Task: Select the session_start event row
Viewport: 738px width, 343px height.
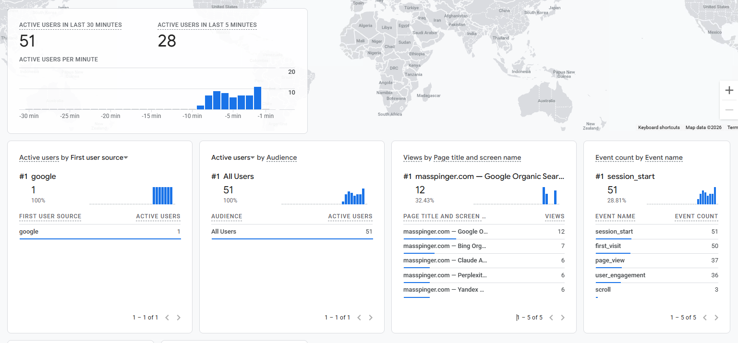Action: pyautogui.click(x=657, y=232)
